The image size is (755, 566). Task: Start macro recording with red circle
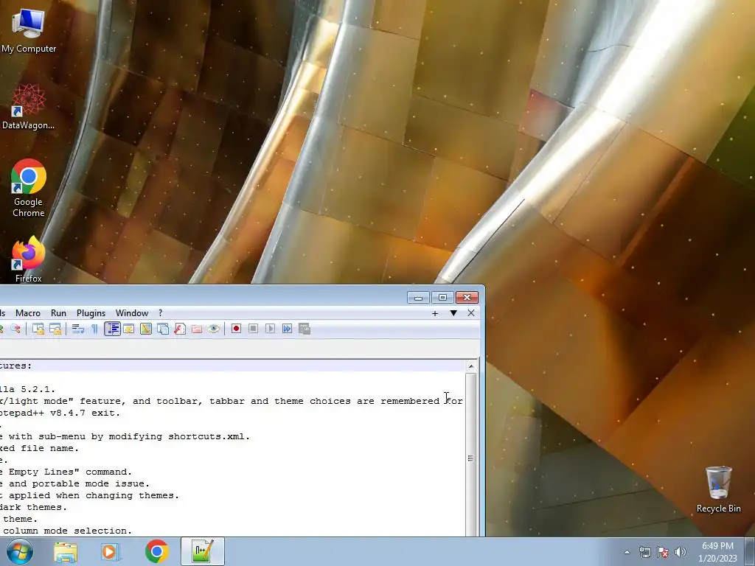click(236, 329)
